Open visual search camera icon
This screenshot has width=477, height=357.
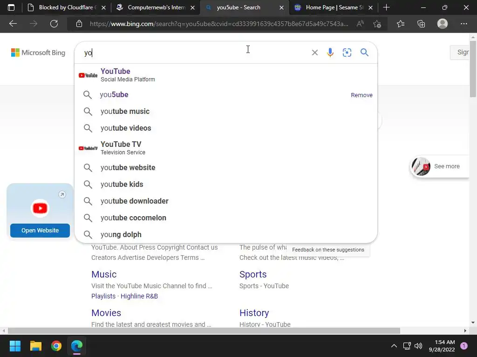pos(347,53)
